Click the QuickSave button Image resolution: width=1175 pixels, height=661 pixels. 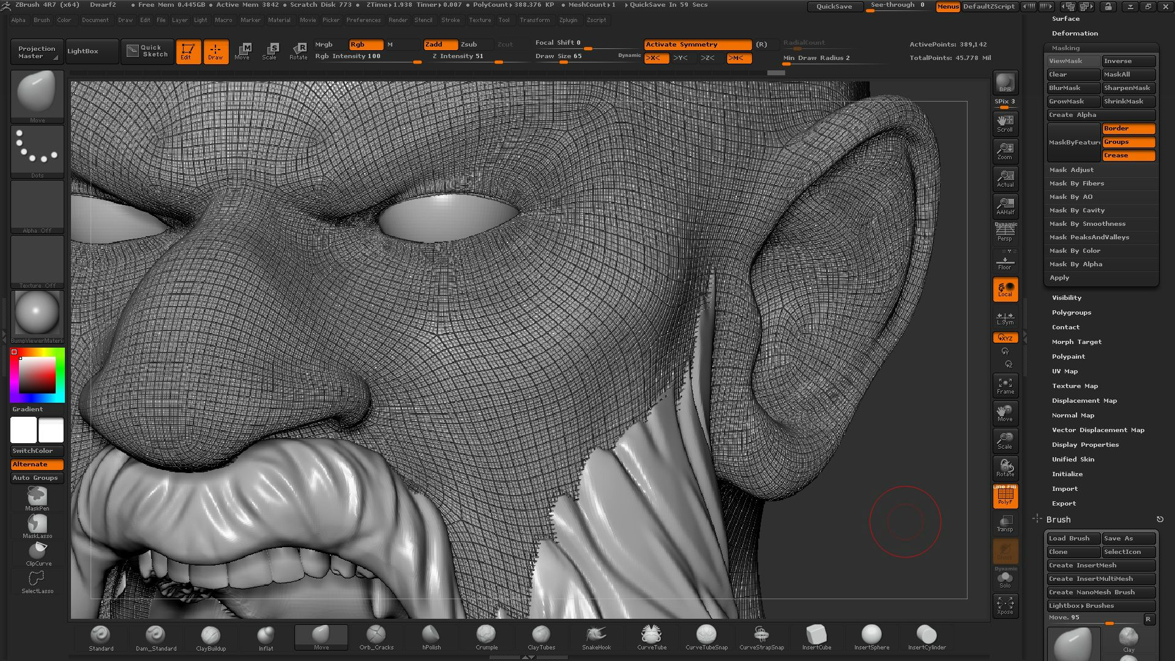click(x=834, y=6)
